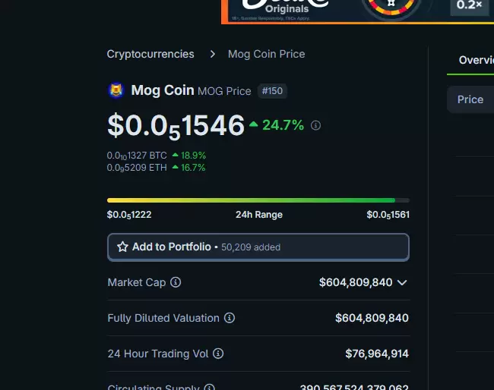Open the Originals casino banner ad

click(358, 11)
